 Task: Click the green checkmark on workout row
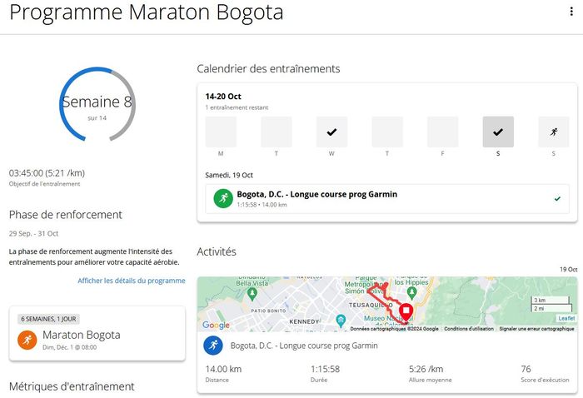557,199
